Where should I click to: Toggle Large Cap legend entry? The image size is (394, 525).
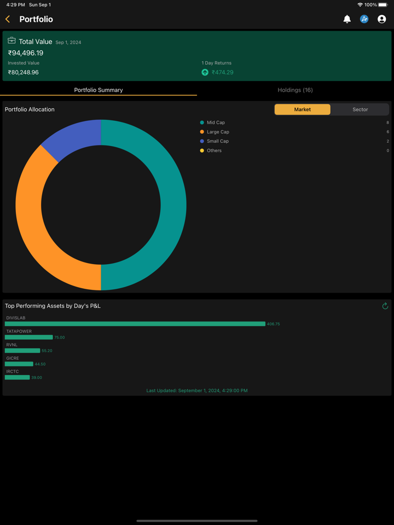point(218,132)
